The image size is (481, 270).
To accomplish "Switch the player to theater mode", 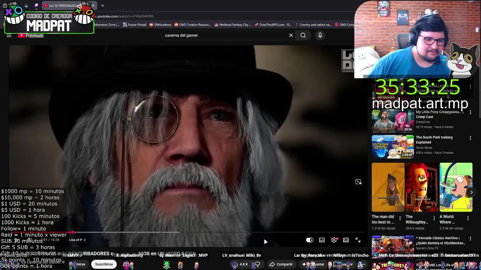I will click(x=346, y=240).
